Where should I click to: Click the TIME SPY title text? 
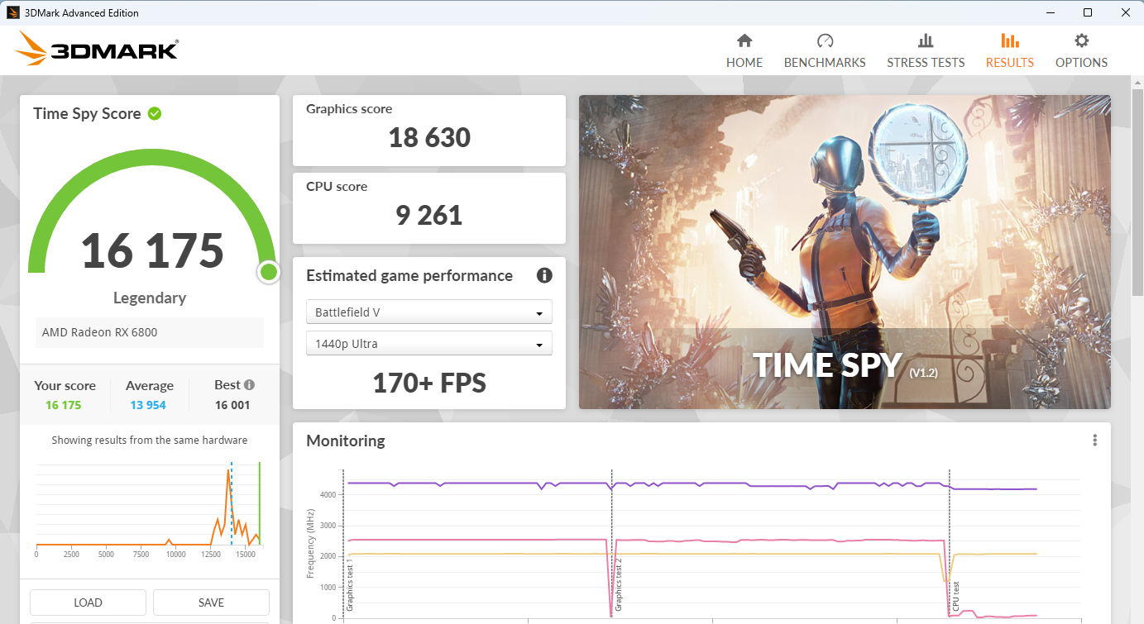click(x=826, y=364)
